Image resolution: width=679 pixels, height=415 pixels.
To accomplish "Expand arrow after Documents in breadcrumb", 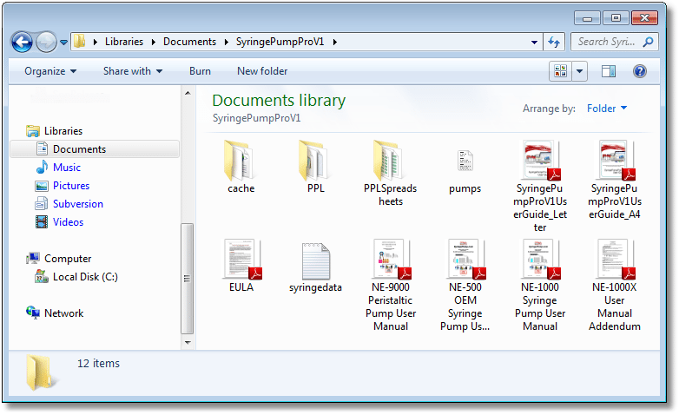I will (226, 42).
